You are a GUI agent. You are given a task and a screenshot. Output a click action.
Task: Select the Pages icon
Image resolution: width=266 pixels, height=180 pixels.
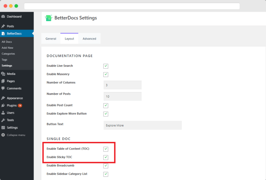tap(3, 81)
